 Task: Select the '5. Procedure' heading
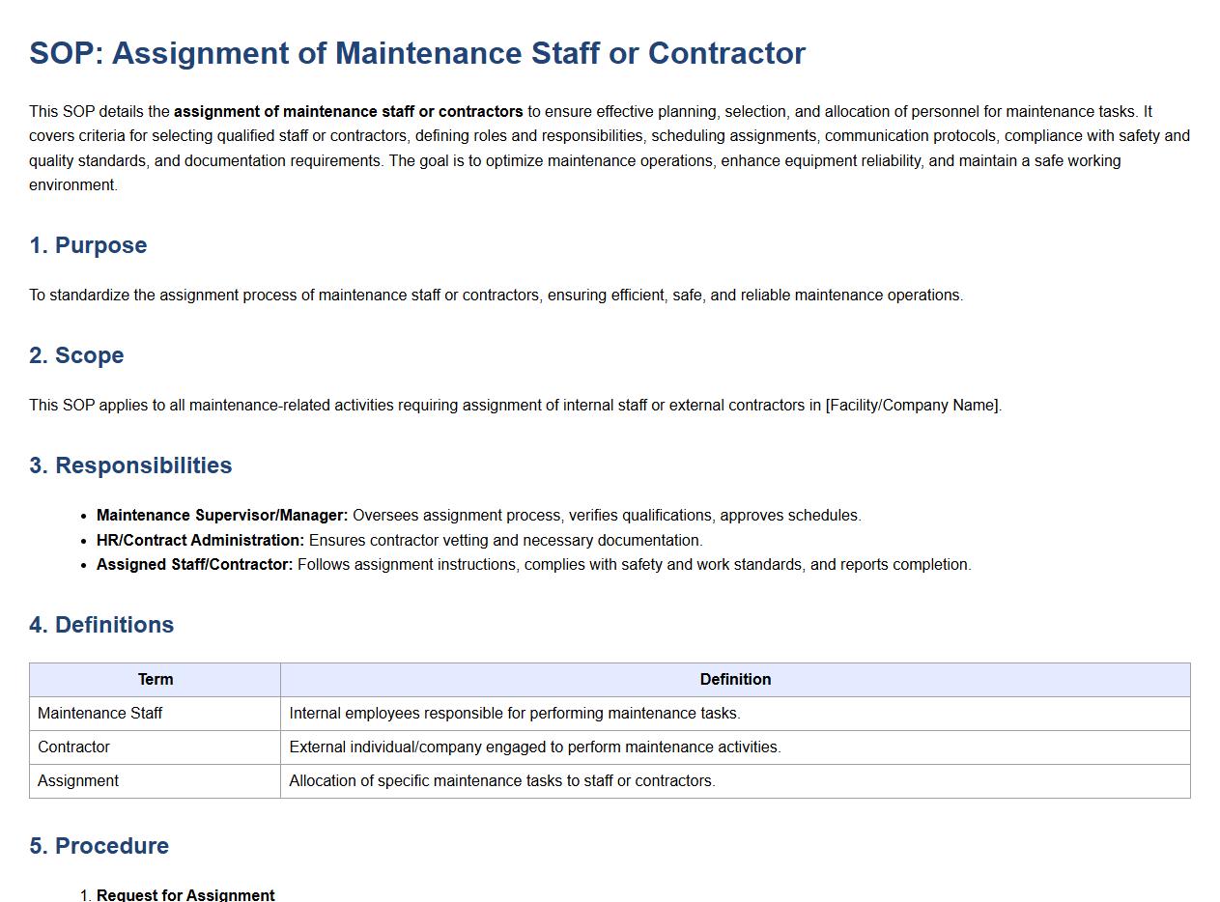coord(99,846)
